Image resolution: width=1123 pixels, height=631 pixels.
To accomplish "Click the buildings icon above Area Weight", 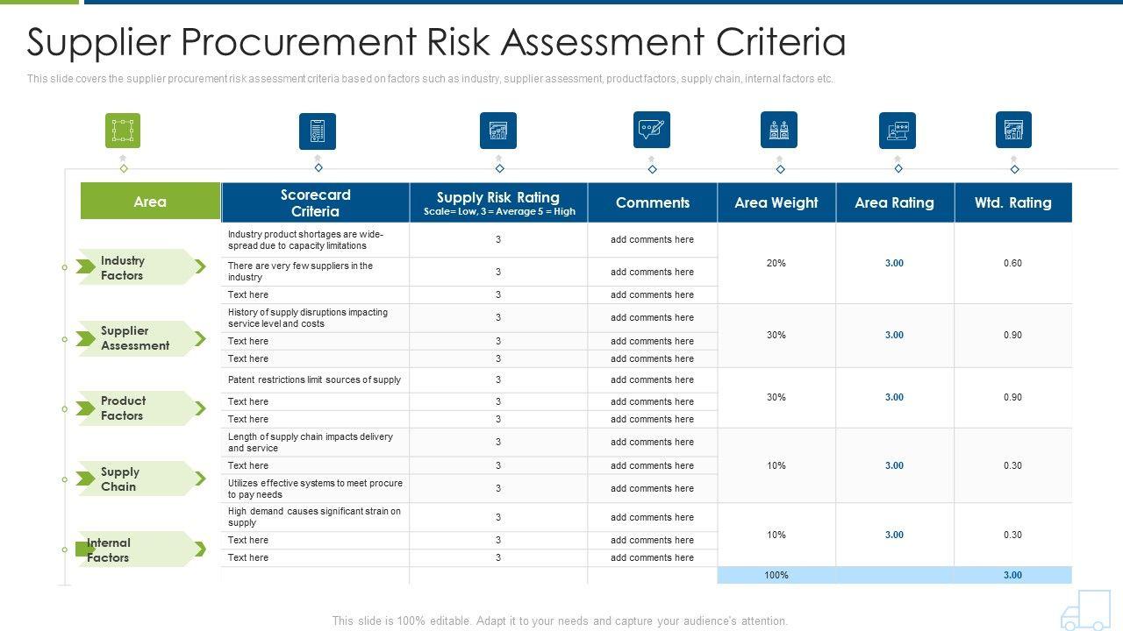I will click(x=779, y=130).
